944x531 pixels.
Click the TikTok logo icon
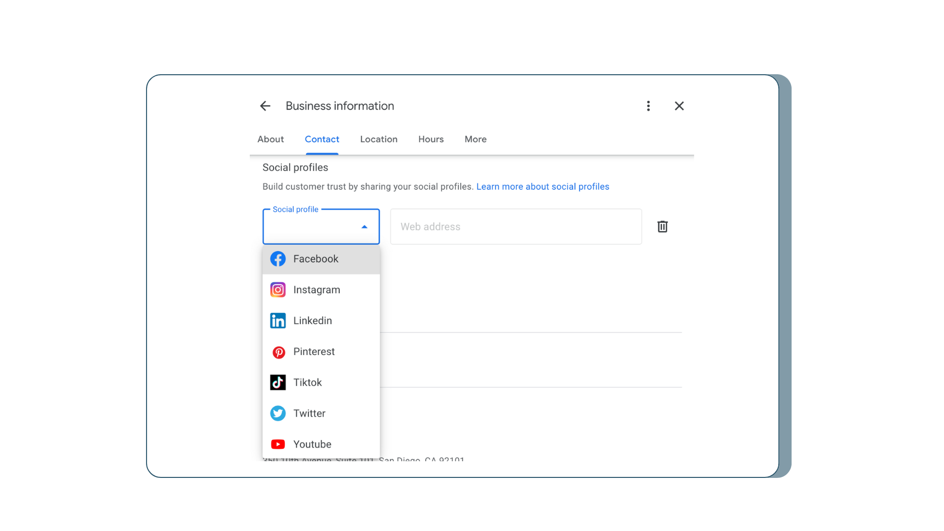coord(278,383)
